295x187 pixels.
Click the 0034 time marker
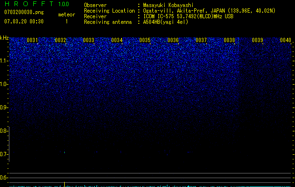[x=117, y=40]
